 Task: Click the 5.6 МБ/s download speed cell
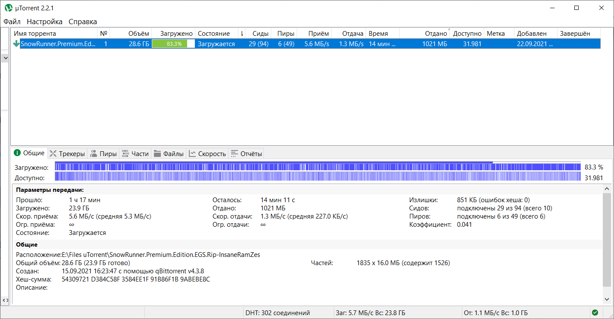(317, 44)
